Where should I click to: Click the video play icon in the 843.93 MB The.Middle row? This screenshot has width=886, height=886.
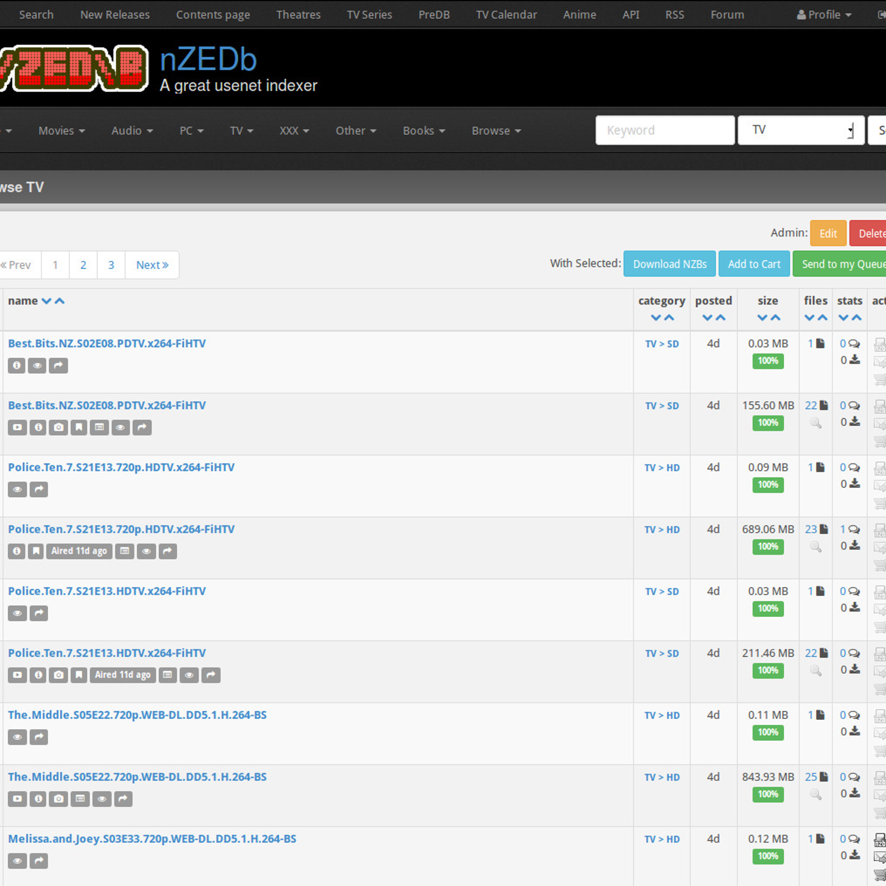pos(17,800)
